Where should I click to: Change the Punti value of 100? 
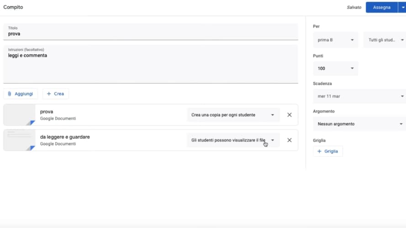(336, 68)
